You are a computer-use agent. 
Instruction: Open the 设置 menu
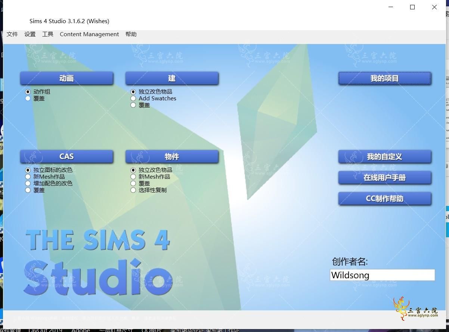click(30, 34)
